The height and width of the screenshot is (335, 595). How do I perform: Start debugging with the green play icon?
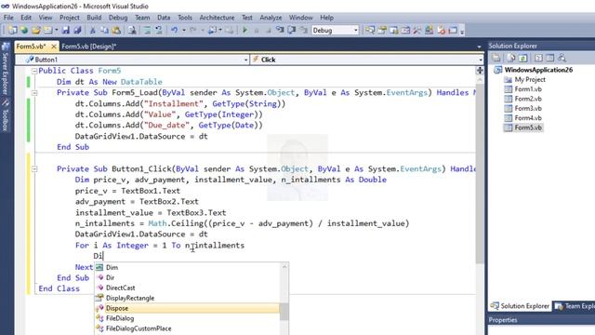tap(245, 30)
